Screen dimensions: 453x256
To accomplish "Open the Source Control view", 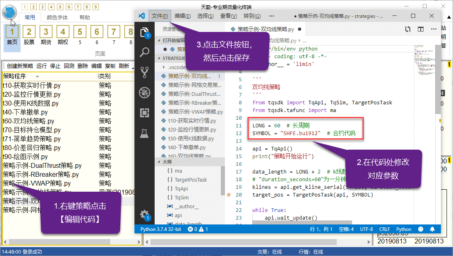I will click(x=144, y=72).
